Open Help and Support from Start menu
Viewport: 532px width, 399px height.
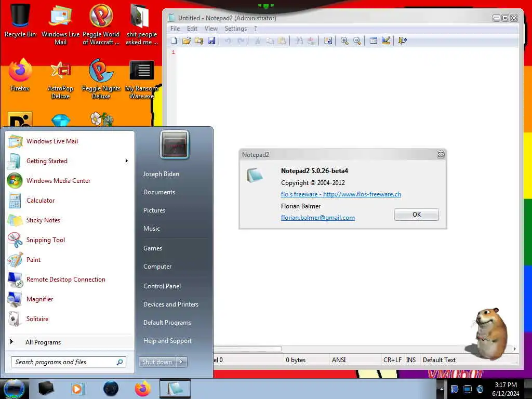(x=167, y=341)
